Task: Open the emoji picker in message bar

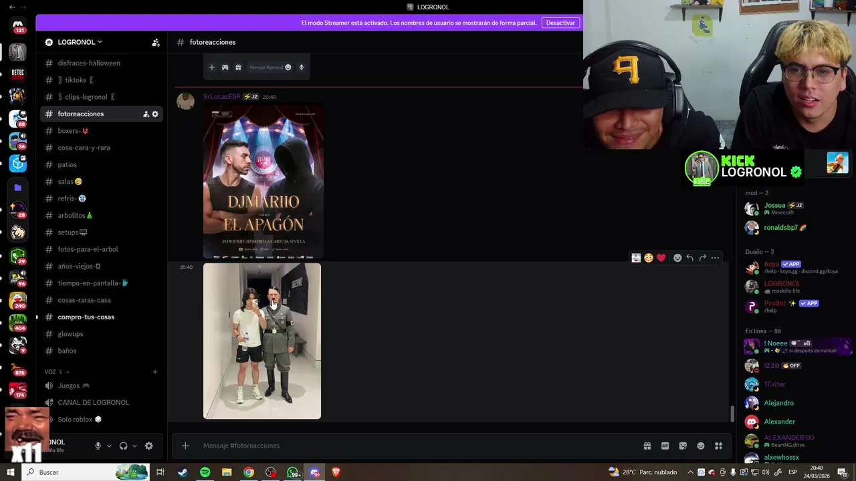Action: [701, 446]
